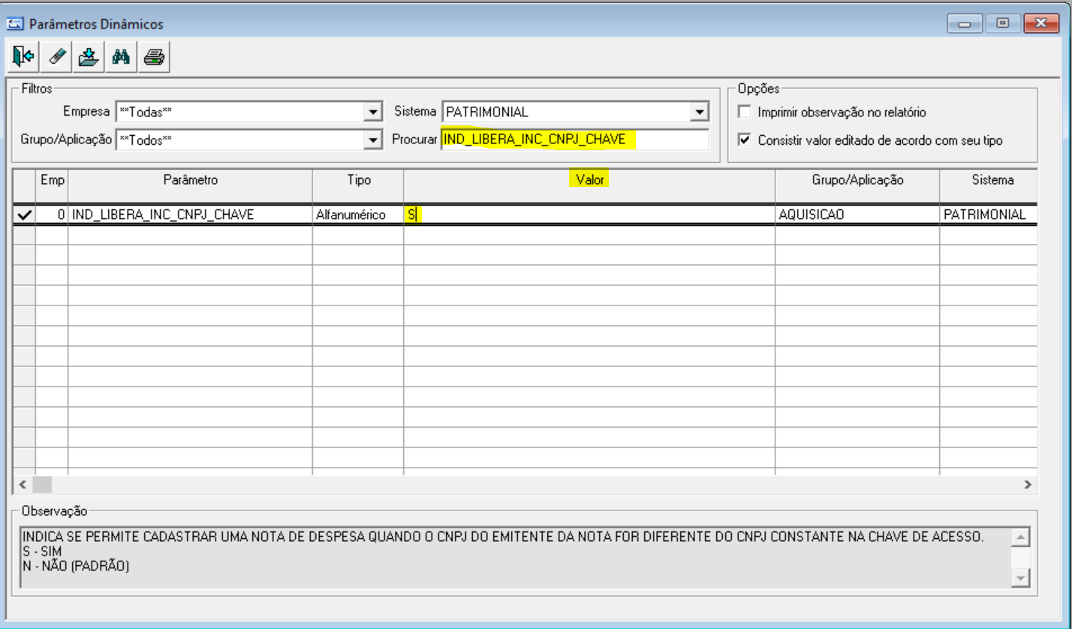Open the Grupo/Aplicação dropdown
Screen dimensions: 1072x629
pos(373,140)
